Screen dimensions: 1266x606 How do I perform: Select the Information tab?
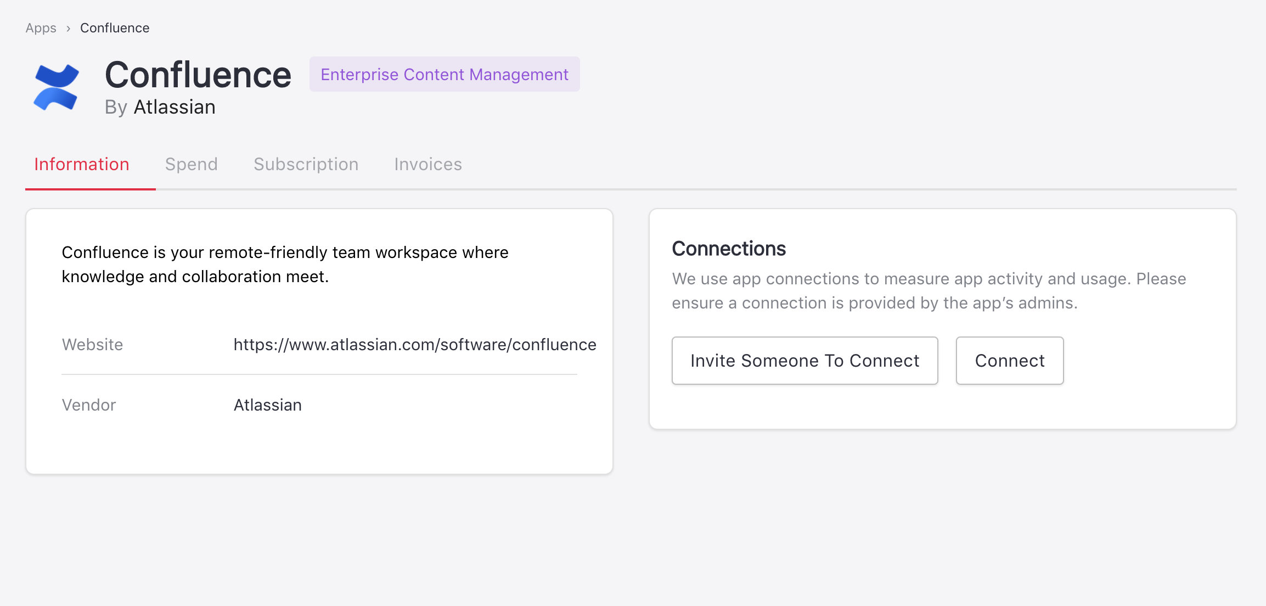click(x=82, y=164)
